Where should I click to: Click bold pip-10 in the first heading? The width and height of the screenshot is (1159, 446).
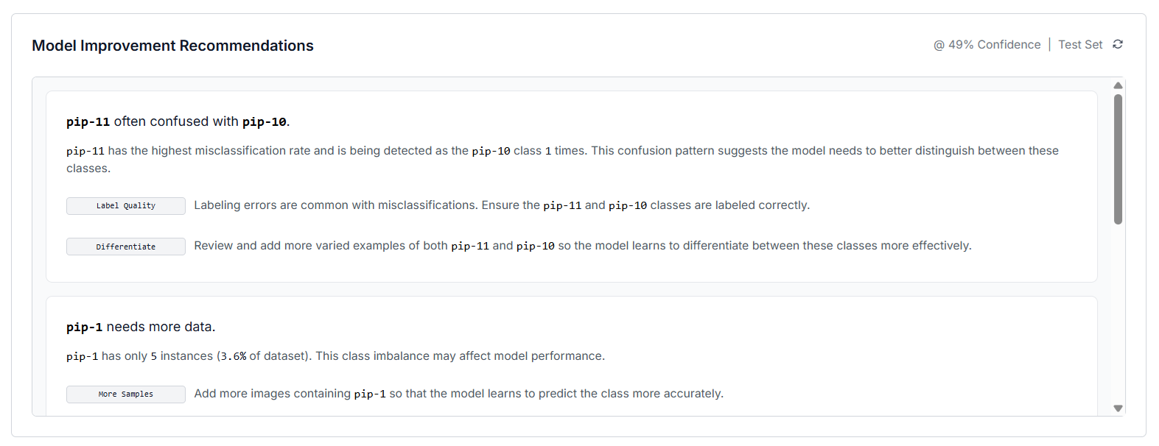[x=264, y=122]
